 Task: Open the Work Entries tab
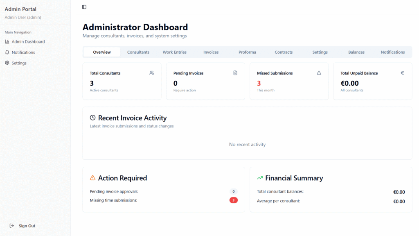coord(174,52)
